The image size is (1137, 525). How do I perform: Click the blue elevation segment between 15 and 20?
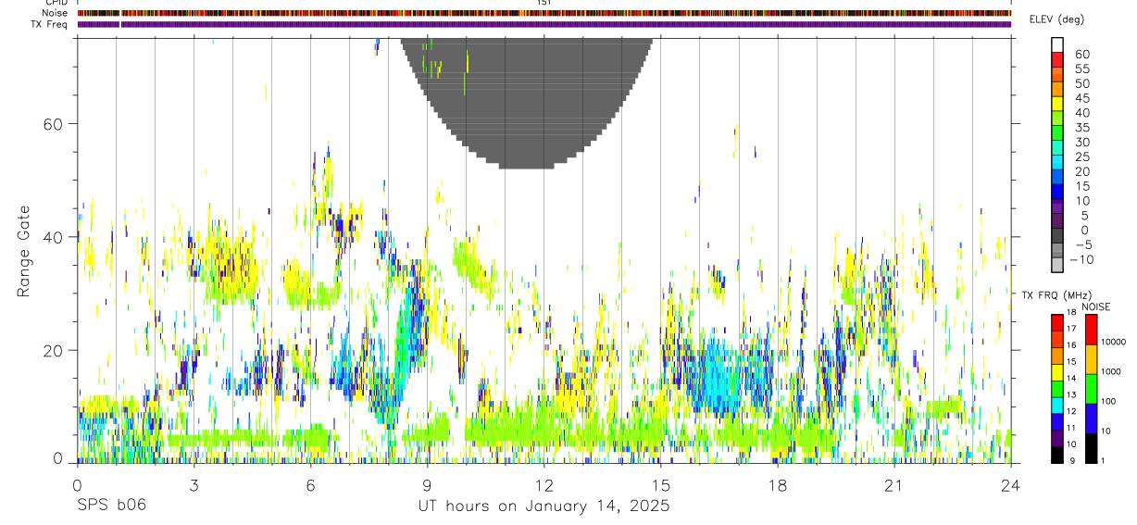point(1057,177)
